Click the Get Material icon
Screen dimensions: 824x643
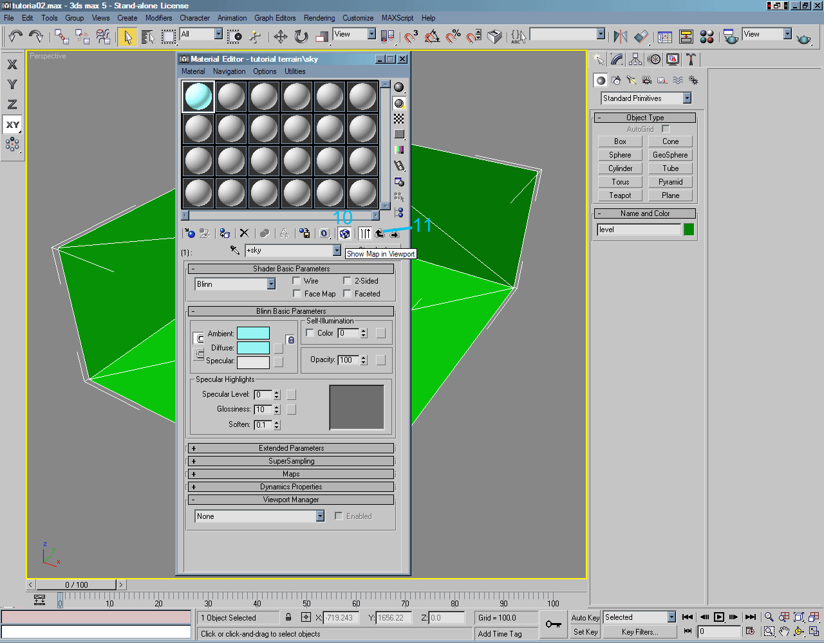click(191, 233)
